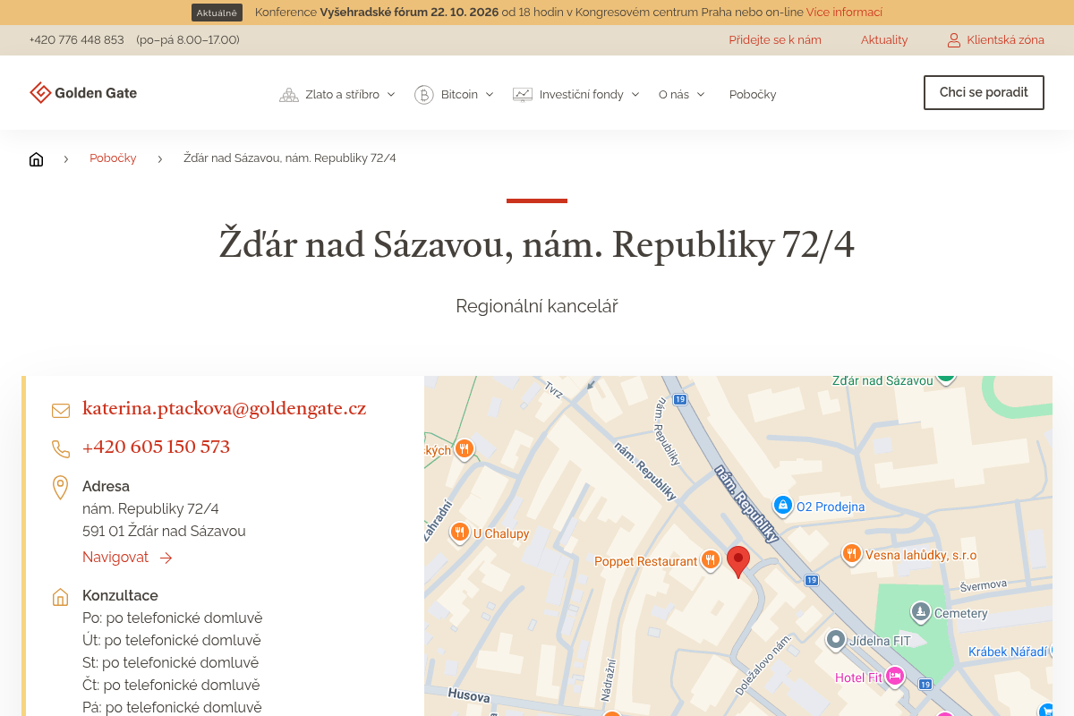
Task: Select Hotel Fit lodging marker on map
Action: 893,677
